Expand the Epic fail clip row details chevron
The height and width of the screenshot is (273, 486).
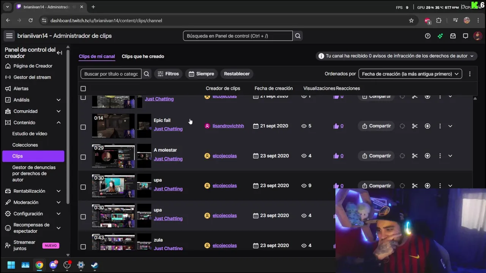(450, 126)
